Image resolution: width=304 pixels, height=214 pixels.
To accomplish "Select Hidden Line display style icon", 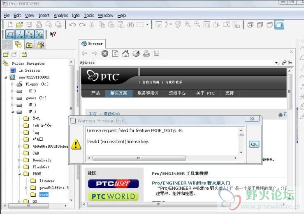I will pos(260,25).
